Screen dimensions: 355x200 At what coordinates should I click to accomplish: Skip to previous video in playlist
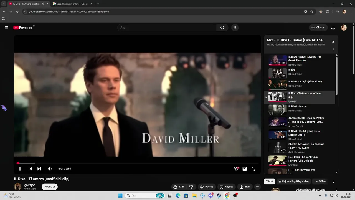coord(30,169)
